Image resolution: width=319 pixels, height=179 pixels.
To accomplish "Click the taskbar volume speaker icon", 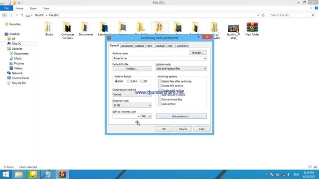I will click(x=289, y=175).
